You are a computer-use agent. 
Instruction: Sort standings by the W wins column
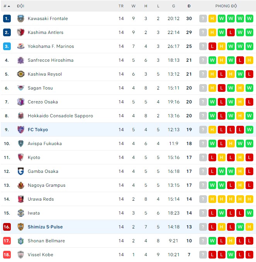134,6
